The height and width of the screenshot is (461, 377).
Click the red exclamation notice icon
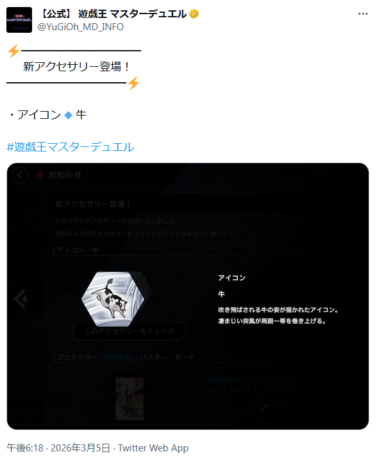40,175
